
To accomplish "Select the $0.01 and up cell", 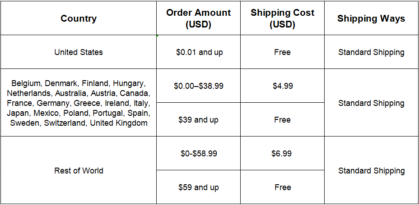I will [x=199, y=52].
